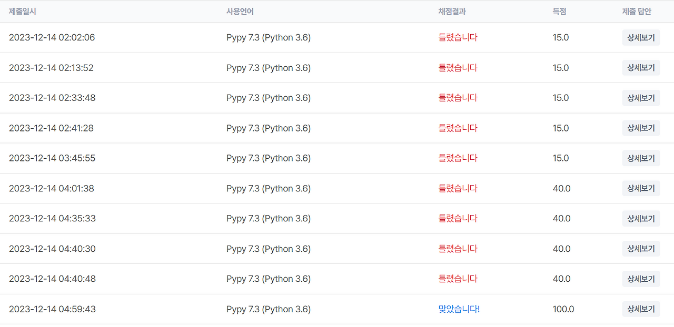Select the 02:41:28 timestamp entry
Screen dimensions: 674x327
pyautogui.click(x=52, y=128)
